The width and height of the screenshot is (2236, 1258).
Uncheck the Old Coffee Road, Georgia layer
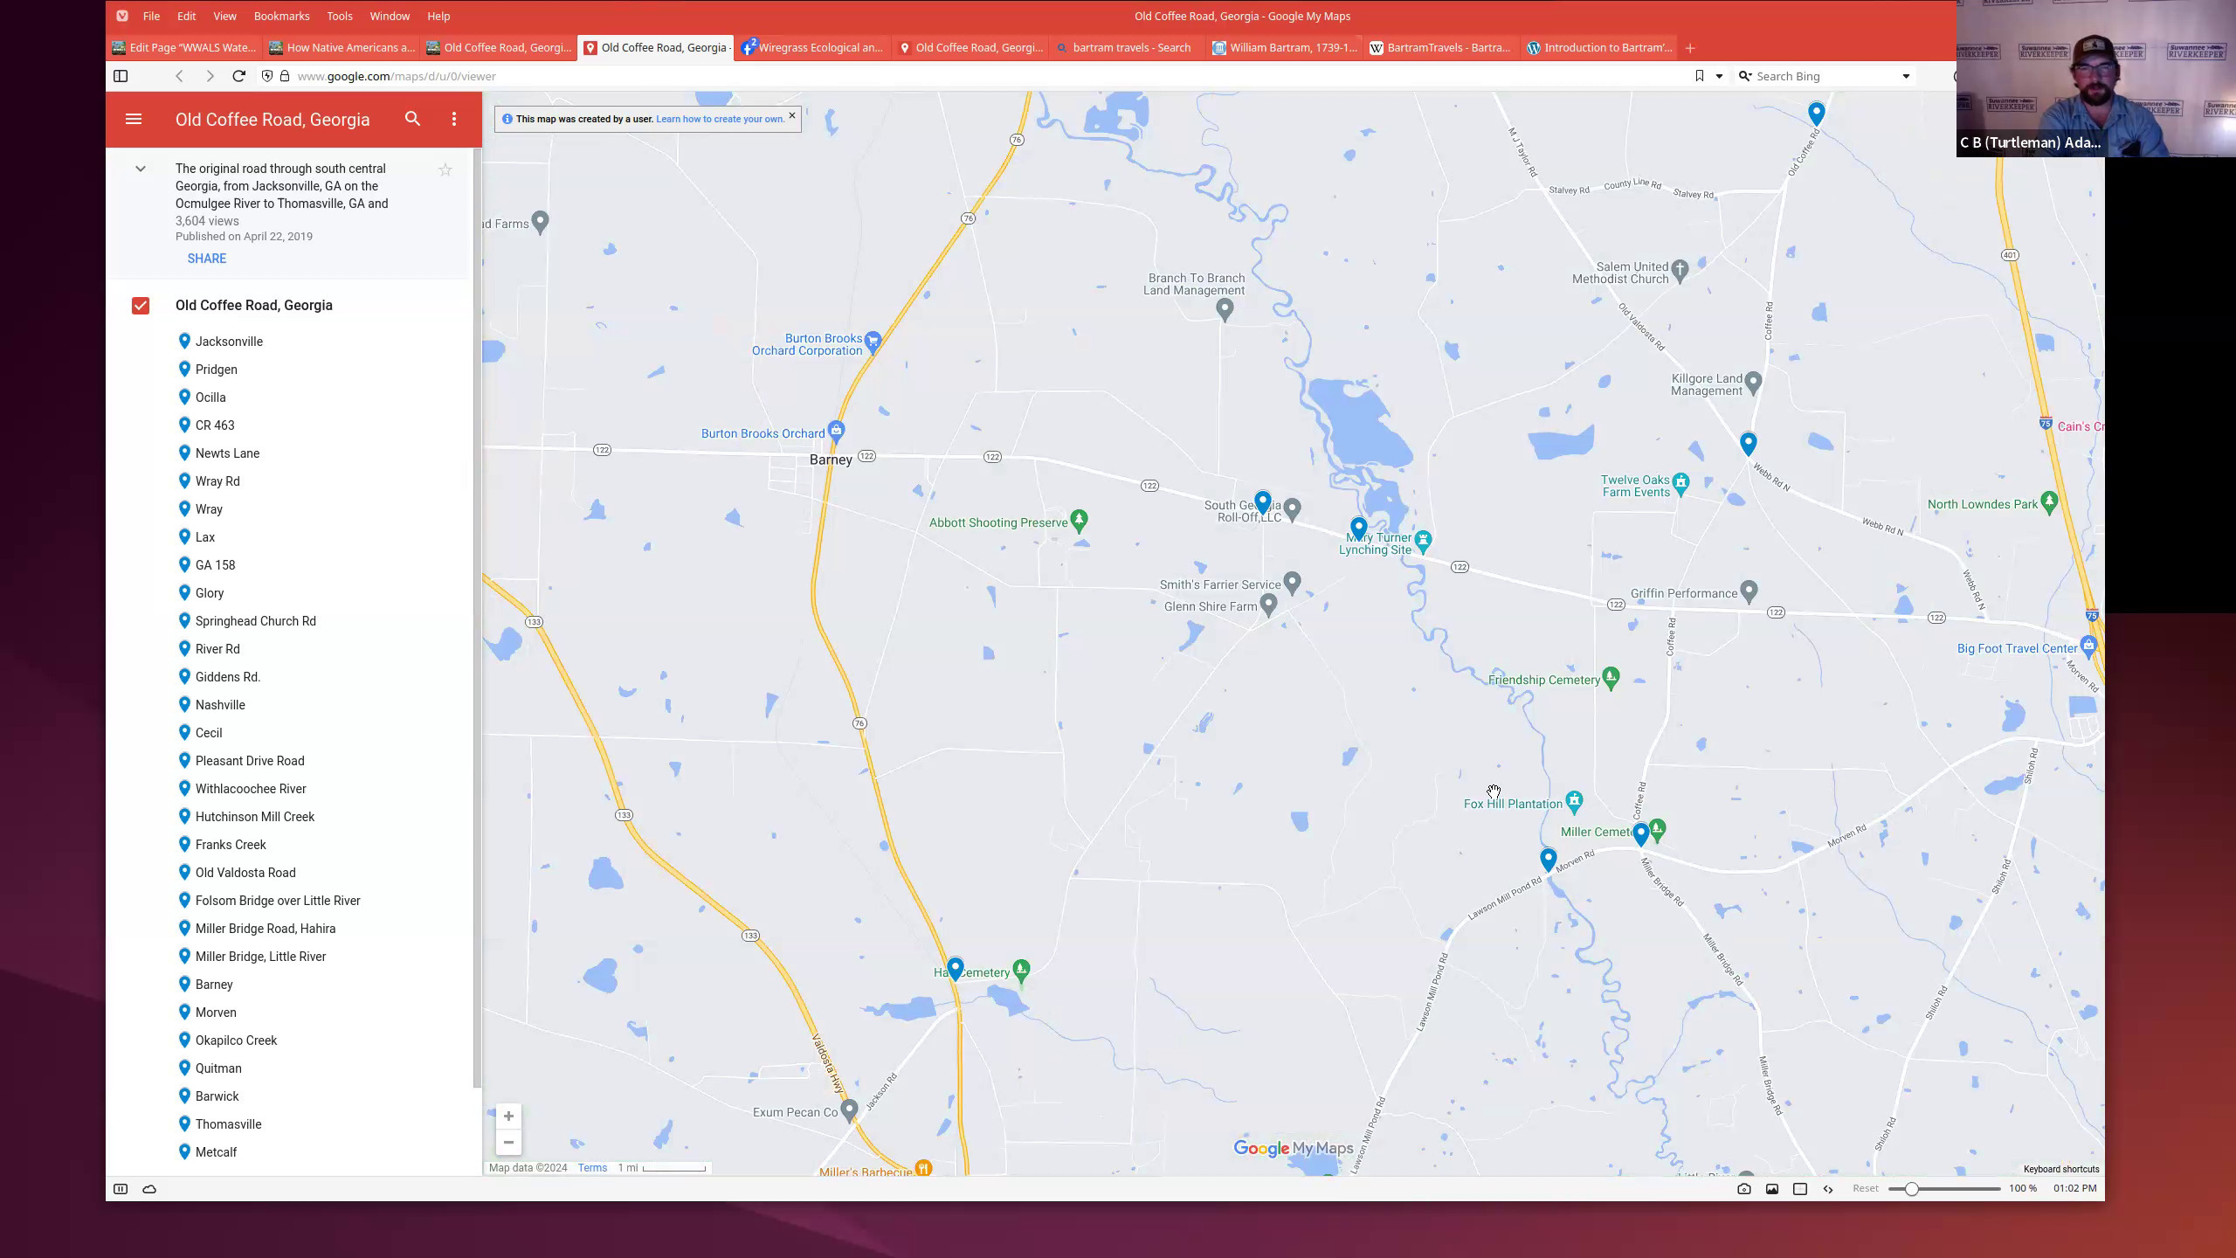pyautogui.click(x=141, y=305)
